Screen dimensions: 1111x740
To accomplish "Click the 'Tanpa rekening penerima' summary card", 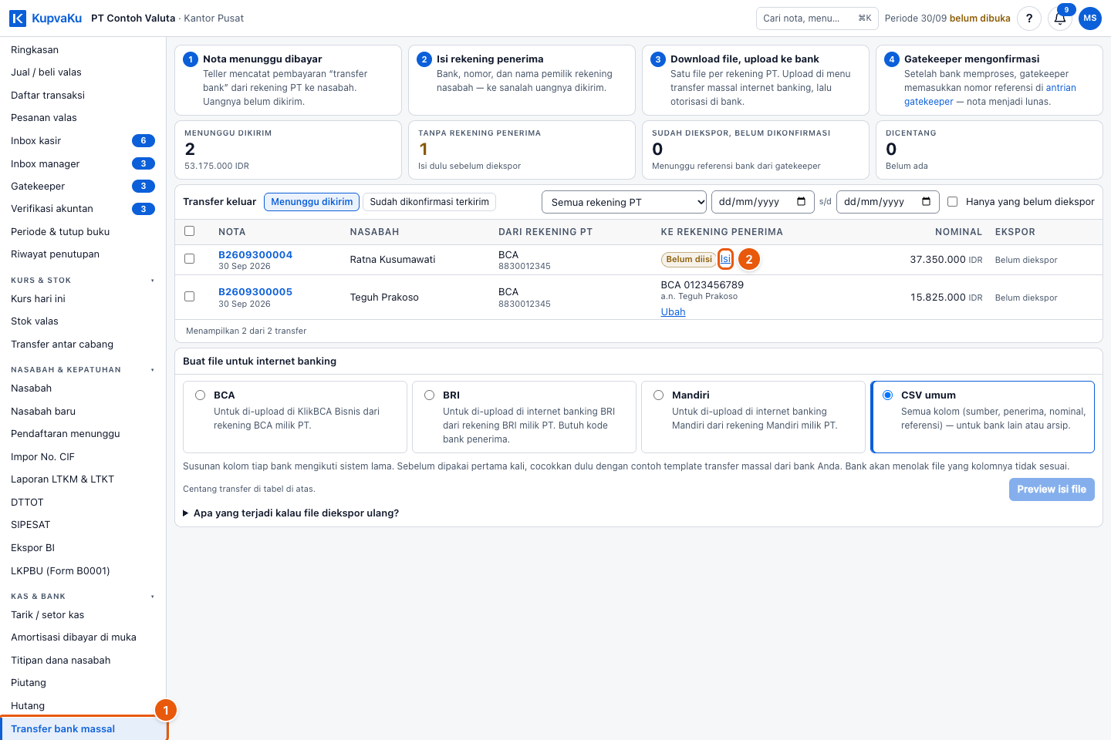I will click(x=522, y=150).
